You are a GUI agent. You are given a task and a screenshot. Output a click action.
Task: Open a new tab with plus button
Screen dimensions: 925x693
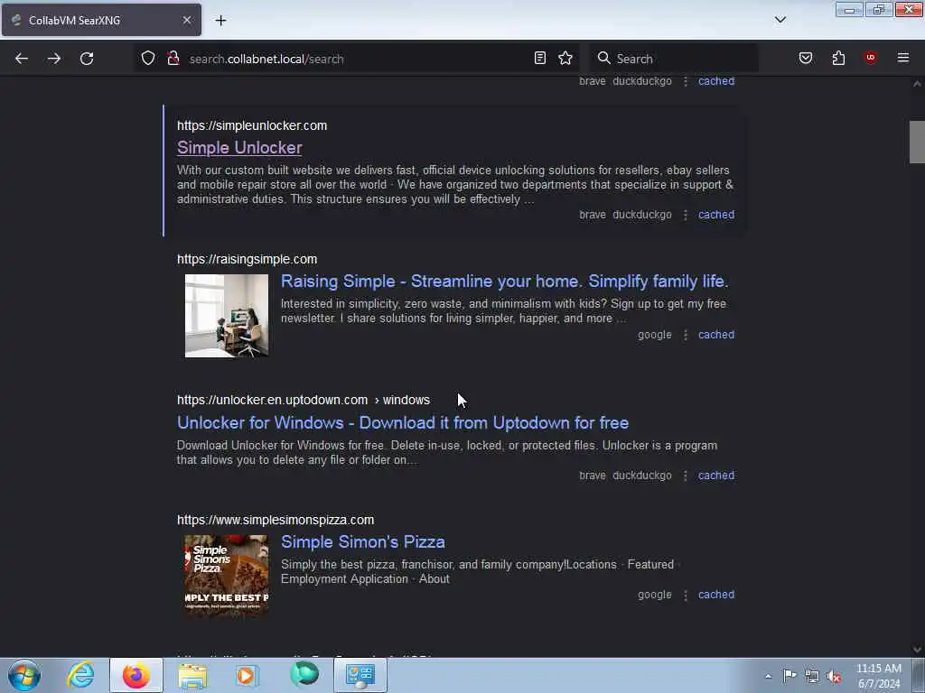click(x=220, y=21)
